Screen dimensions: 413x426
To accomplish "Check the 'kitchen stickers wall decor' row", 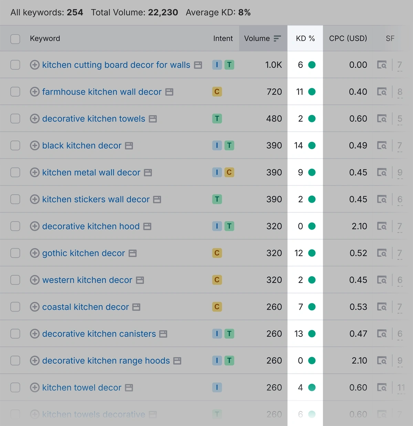I will (x=15, y=199).
